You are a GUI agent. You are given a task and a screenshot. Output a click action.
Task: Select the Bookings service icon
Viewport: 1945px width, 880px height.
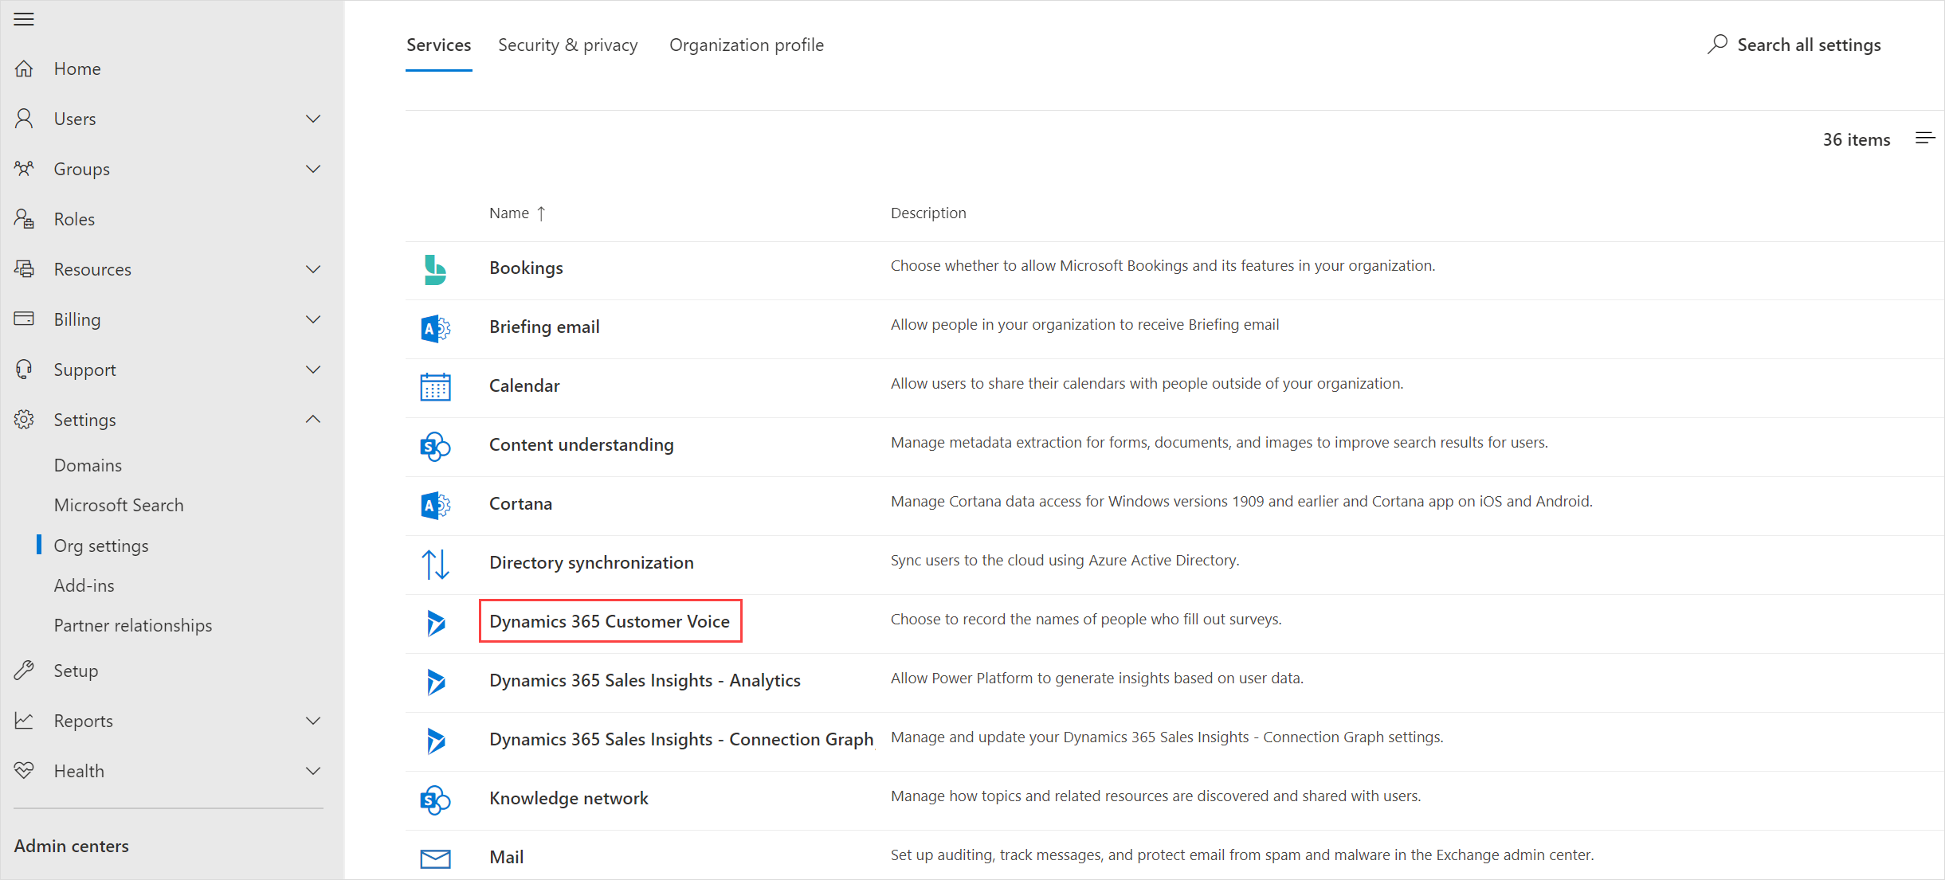(435, 269)
